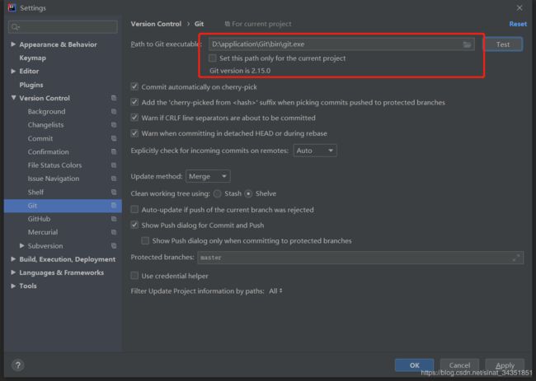Click the help question mark icon
Image resolution: width=536 pixels, height=381 pixels.
coord(18,365)
